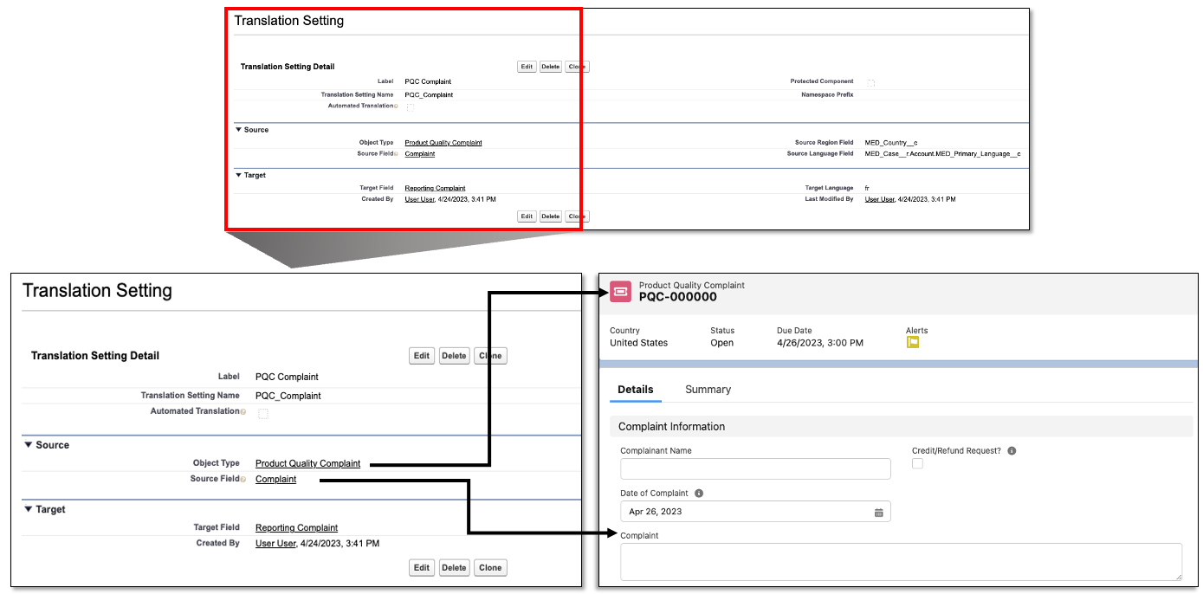This screenshot has width=1203, height=594.
Task: Click the info icon beside Credit/Refund Request
Action: (x=1012, y=451)
